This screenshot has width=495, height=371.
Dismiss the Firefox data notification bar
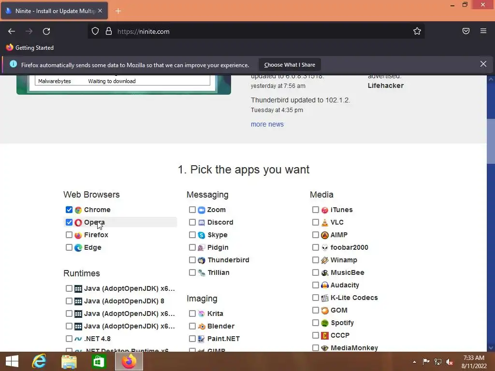pyautogui.click(x=483, y=64)
